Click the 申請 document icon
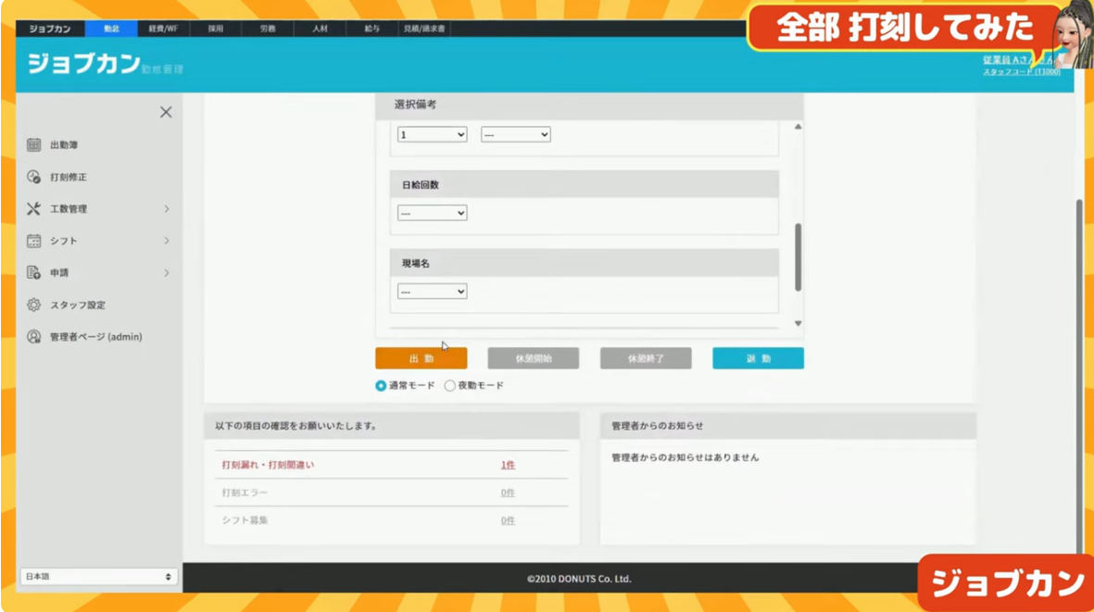Viewport: 1094px width, 612px height. coord(33,272)
